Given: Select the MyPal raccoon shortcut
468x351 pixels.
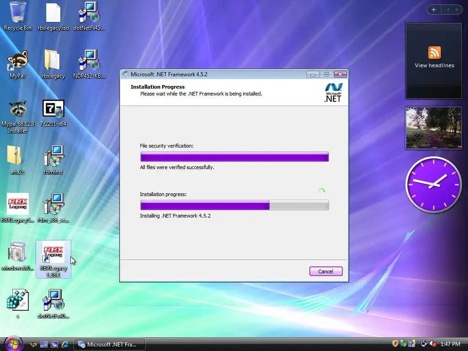Looking at the screenshot, I should (x=17, y=64).
